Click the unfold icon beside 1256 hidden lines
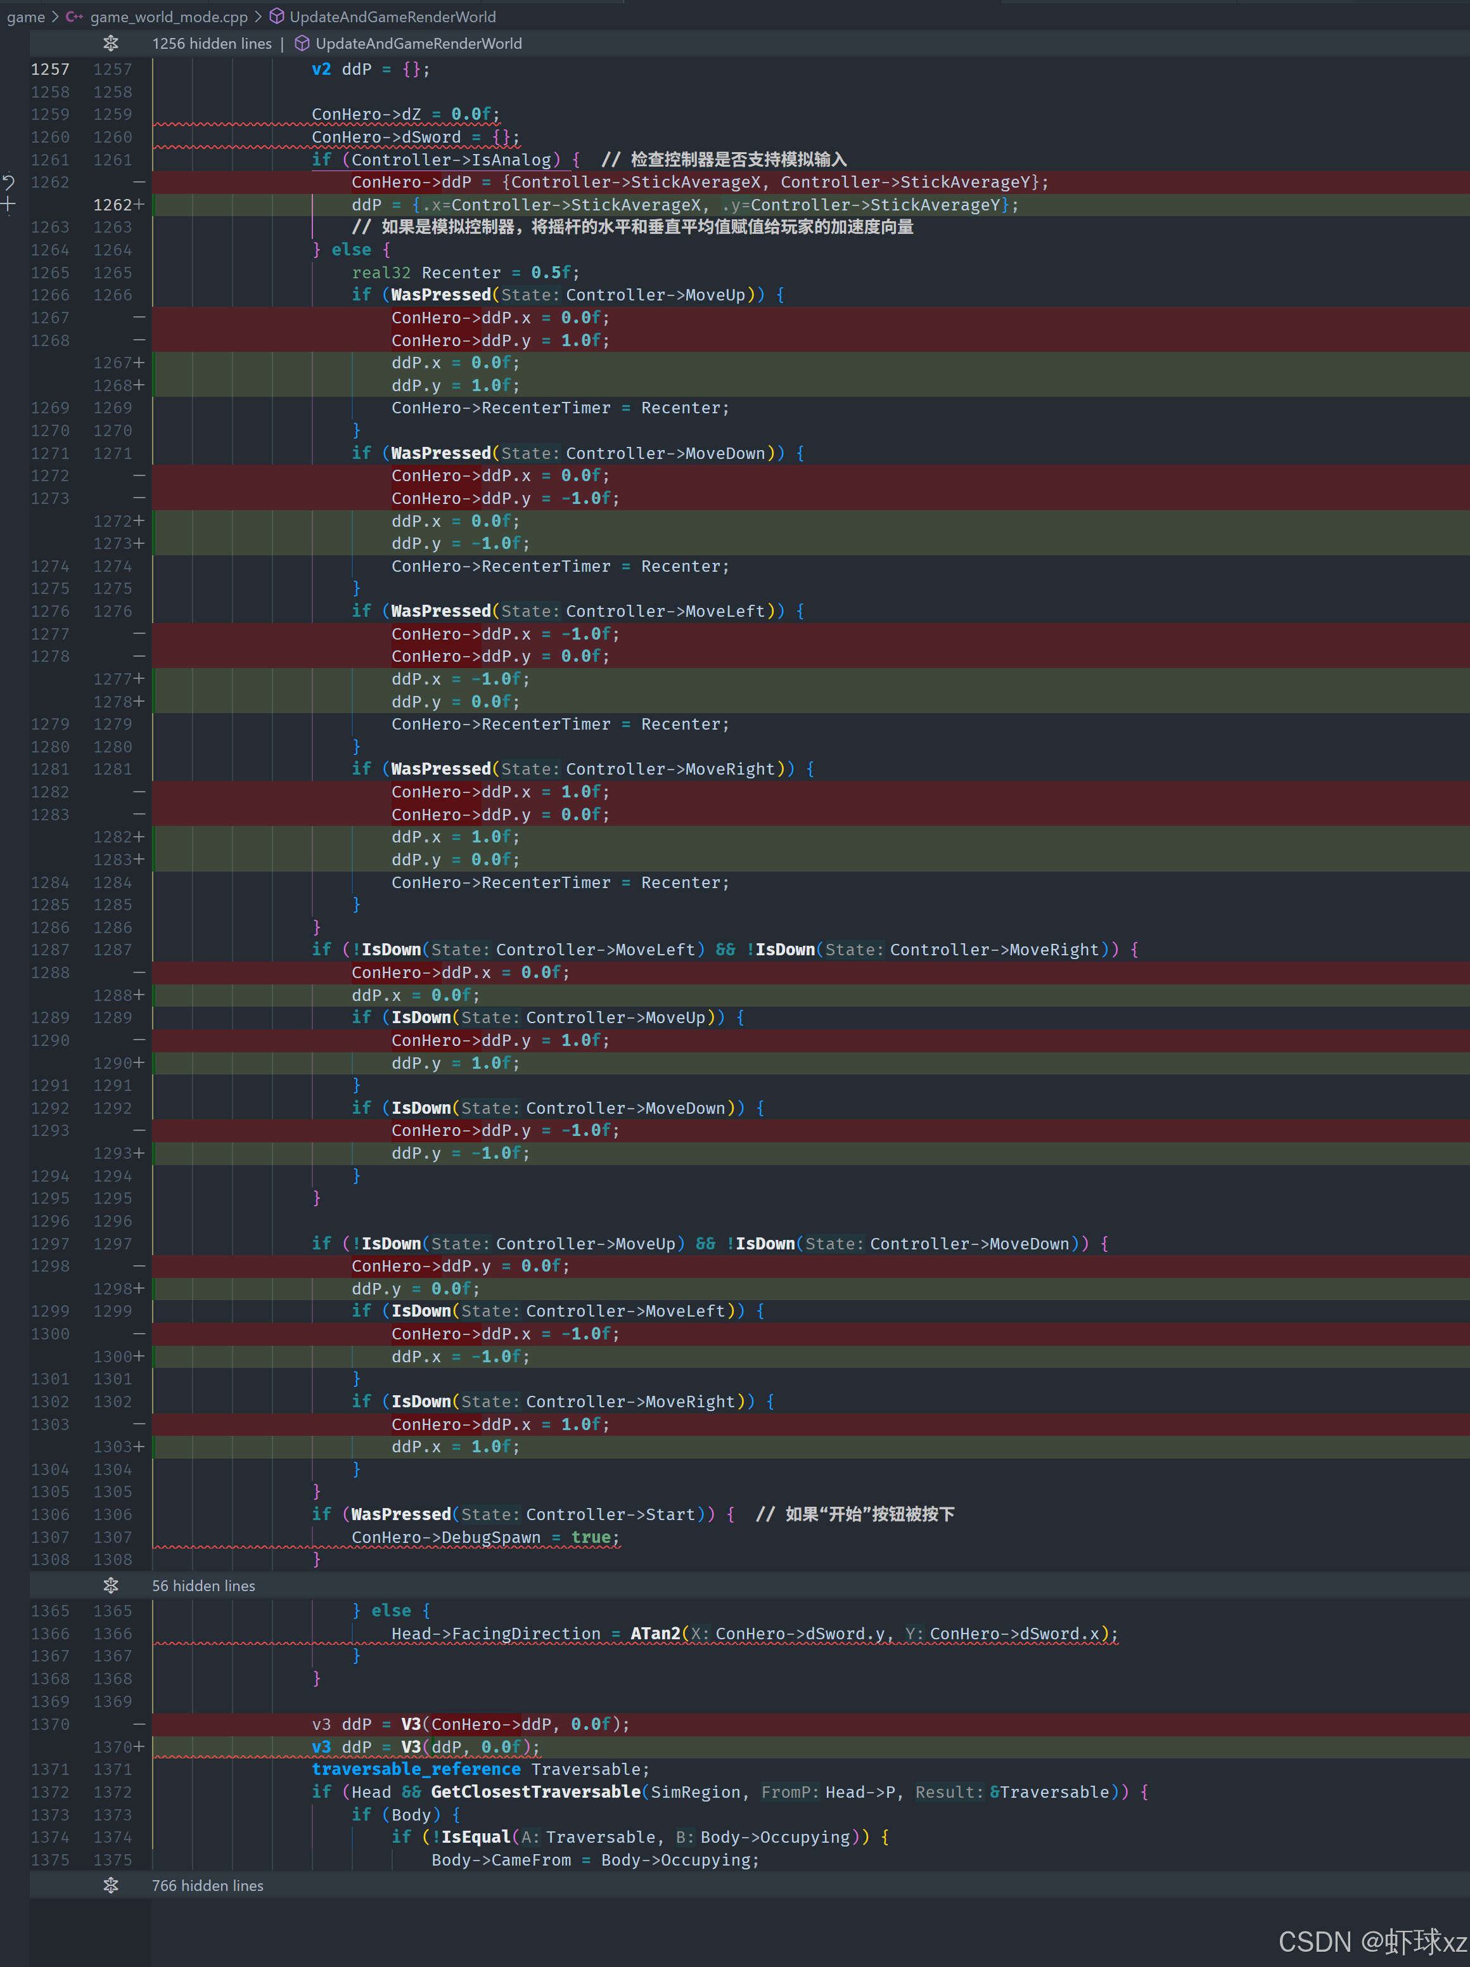Viewport: 1470px width, 1967px height. click(x=111, y=44)
